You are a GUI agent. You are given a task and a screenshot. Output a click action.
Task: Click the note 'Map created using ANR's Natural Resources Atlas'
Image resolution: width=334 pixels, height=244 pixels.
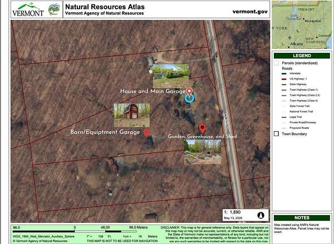301,228
